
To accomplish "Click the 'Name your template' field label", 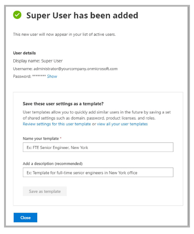I will click(x=41, y=139).
